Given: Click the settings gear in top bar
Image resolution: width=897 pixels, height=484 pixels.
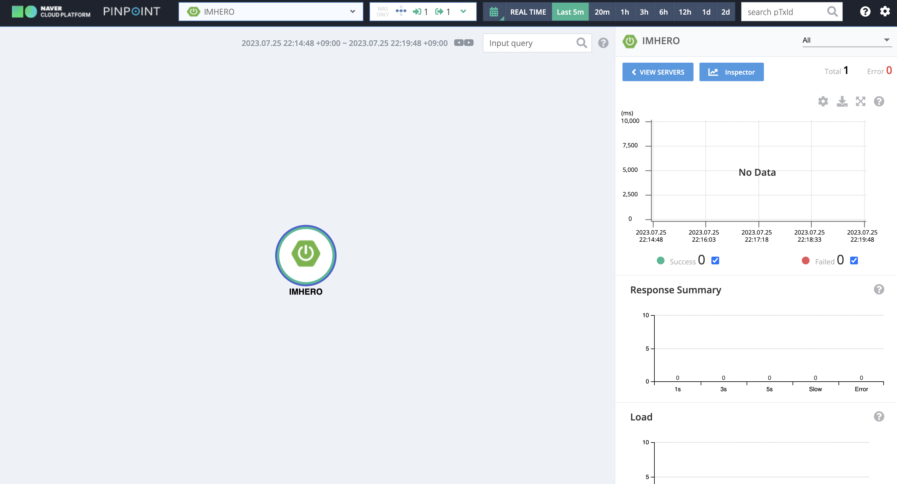Looking at the screenshot, I should (885, 12).
